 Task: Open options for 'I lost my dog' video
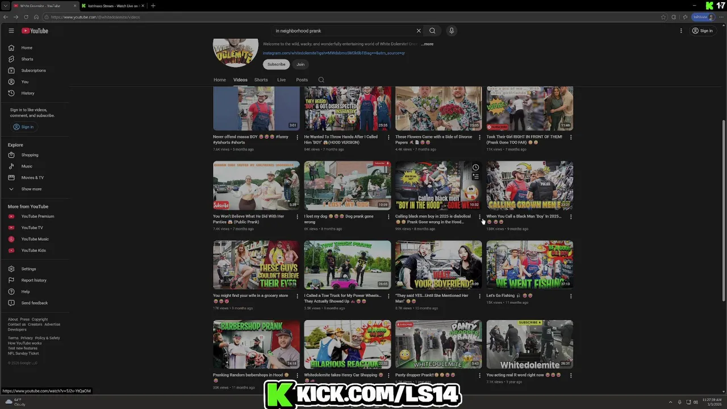click(x=388, y=216)
